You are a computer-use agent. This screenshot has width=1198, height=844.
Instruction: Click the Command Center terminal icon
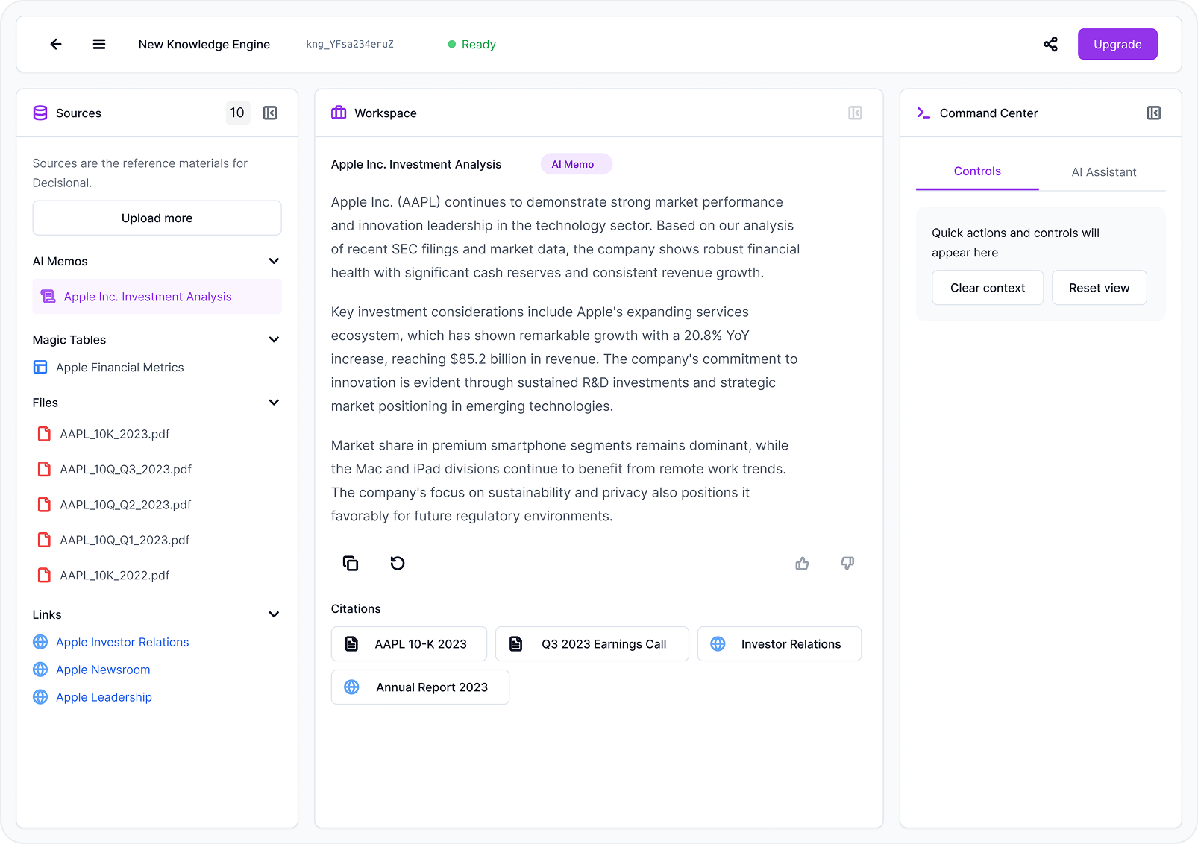(923, 113)
